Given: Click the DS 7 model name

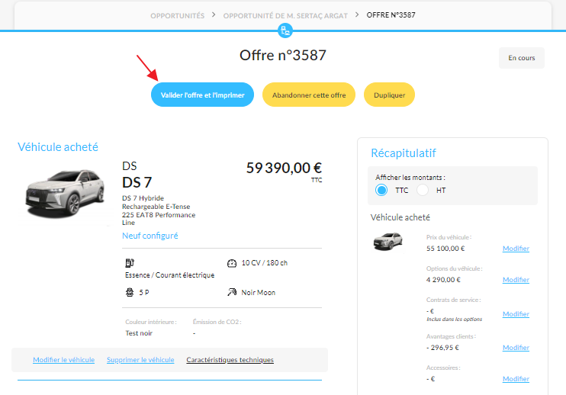Looking at the screenshot, I should [137, 182].
